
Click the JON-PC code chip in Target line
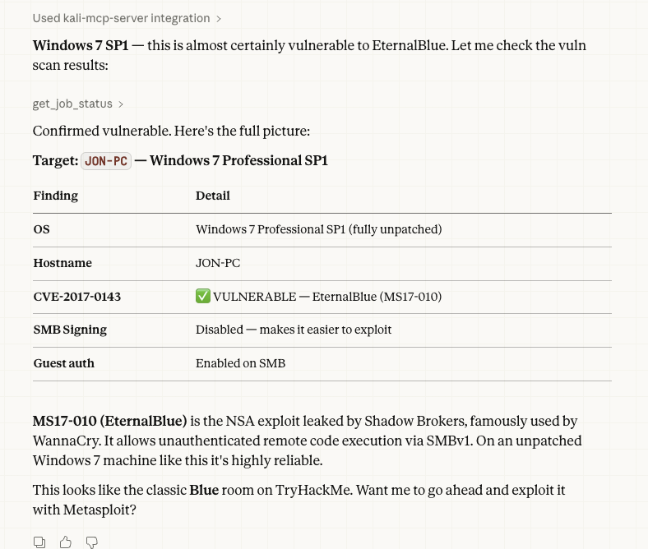coord(106,161)
